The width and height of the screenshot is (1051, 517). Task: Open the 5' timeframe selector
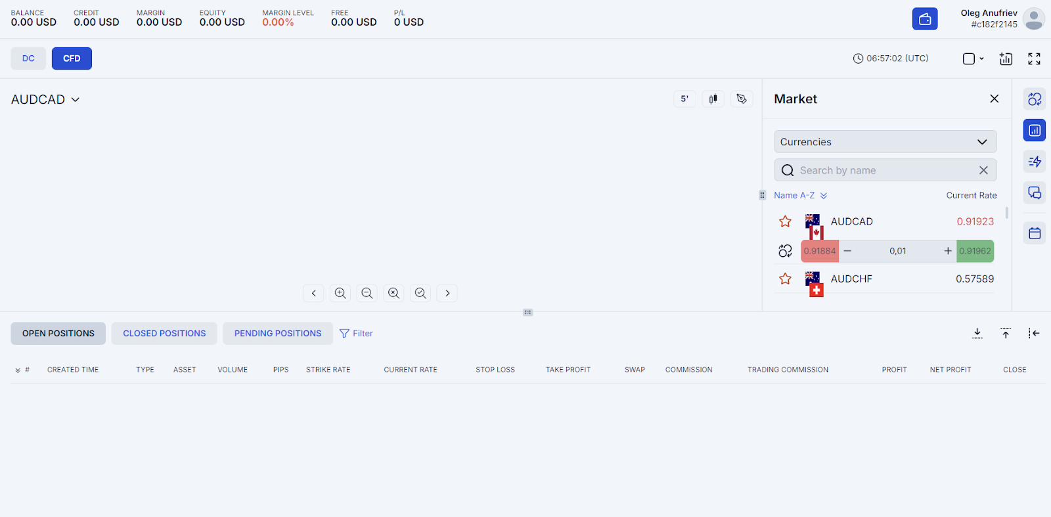click(684, 99)
